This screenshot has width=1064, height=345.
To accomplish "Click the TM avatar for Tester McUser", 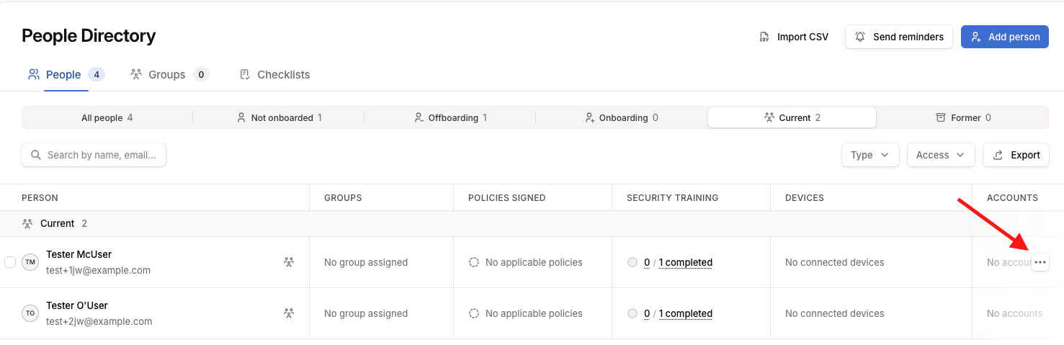I will [30, 262].
